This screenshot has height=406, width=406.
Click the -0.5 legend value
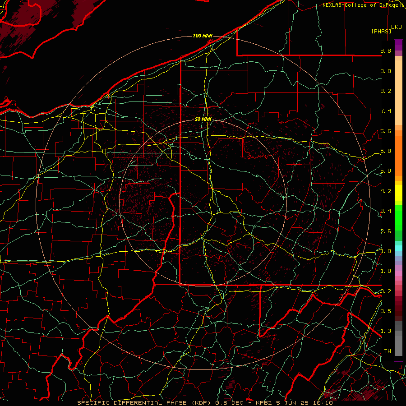tap(384, 311)
